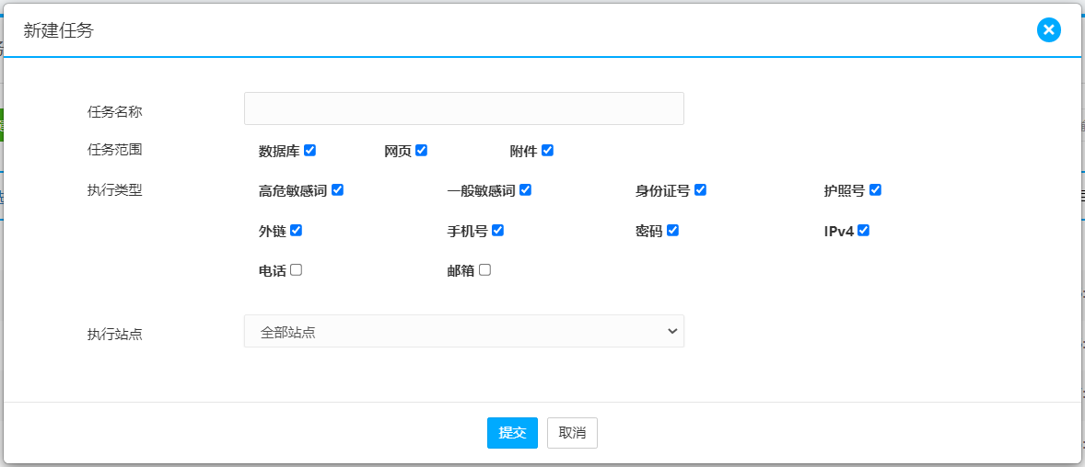Image resolution: width=1085 pixels, height=467 pixels.
Task: Uncheck the 数据库 checkbox
Action: (x=309, y=150)
